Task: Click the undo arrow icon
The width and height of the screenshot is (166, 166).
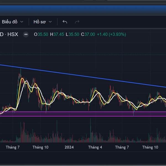Action: coord(65,22)
